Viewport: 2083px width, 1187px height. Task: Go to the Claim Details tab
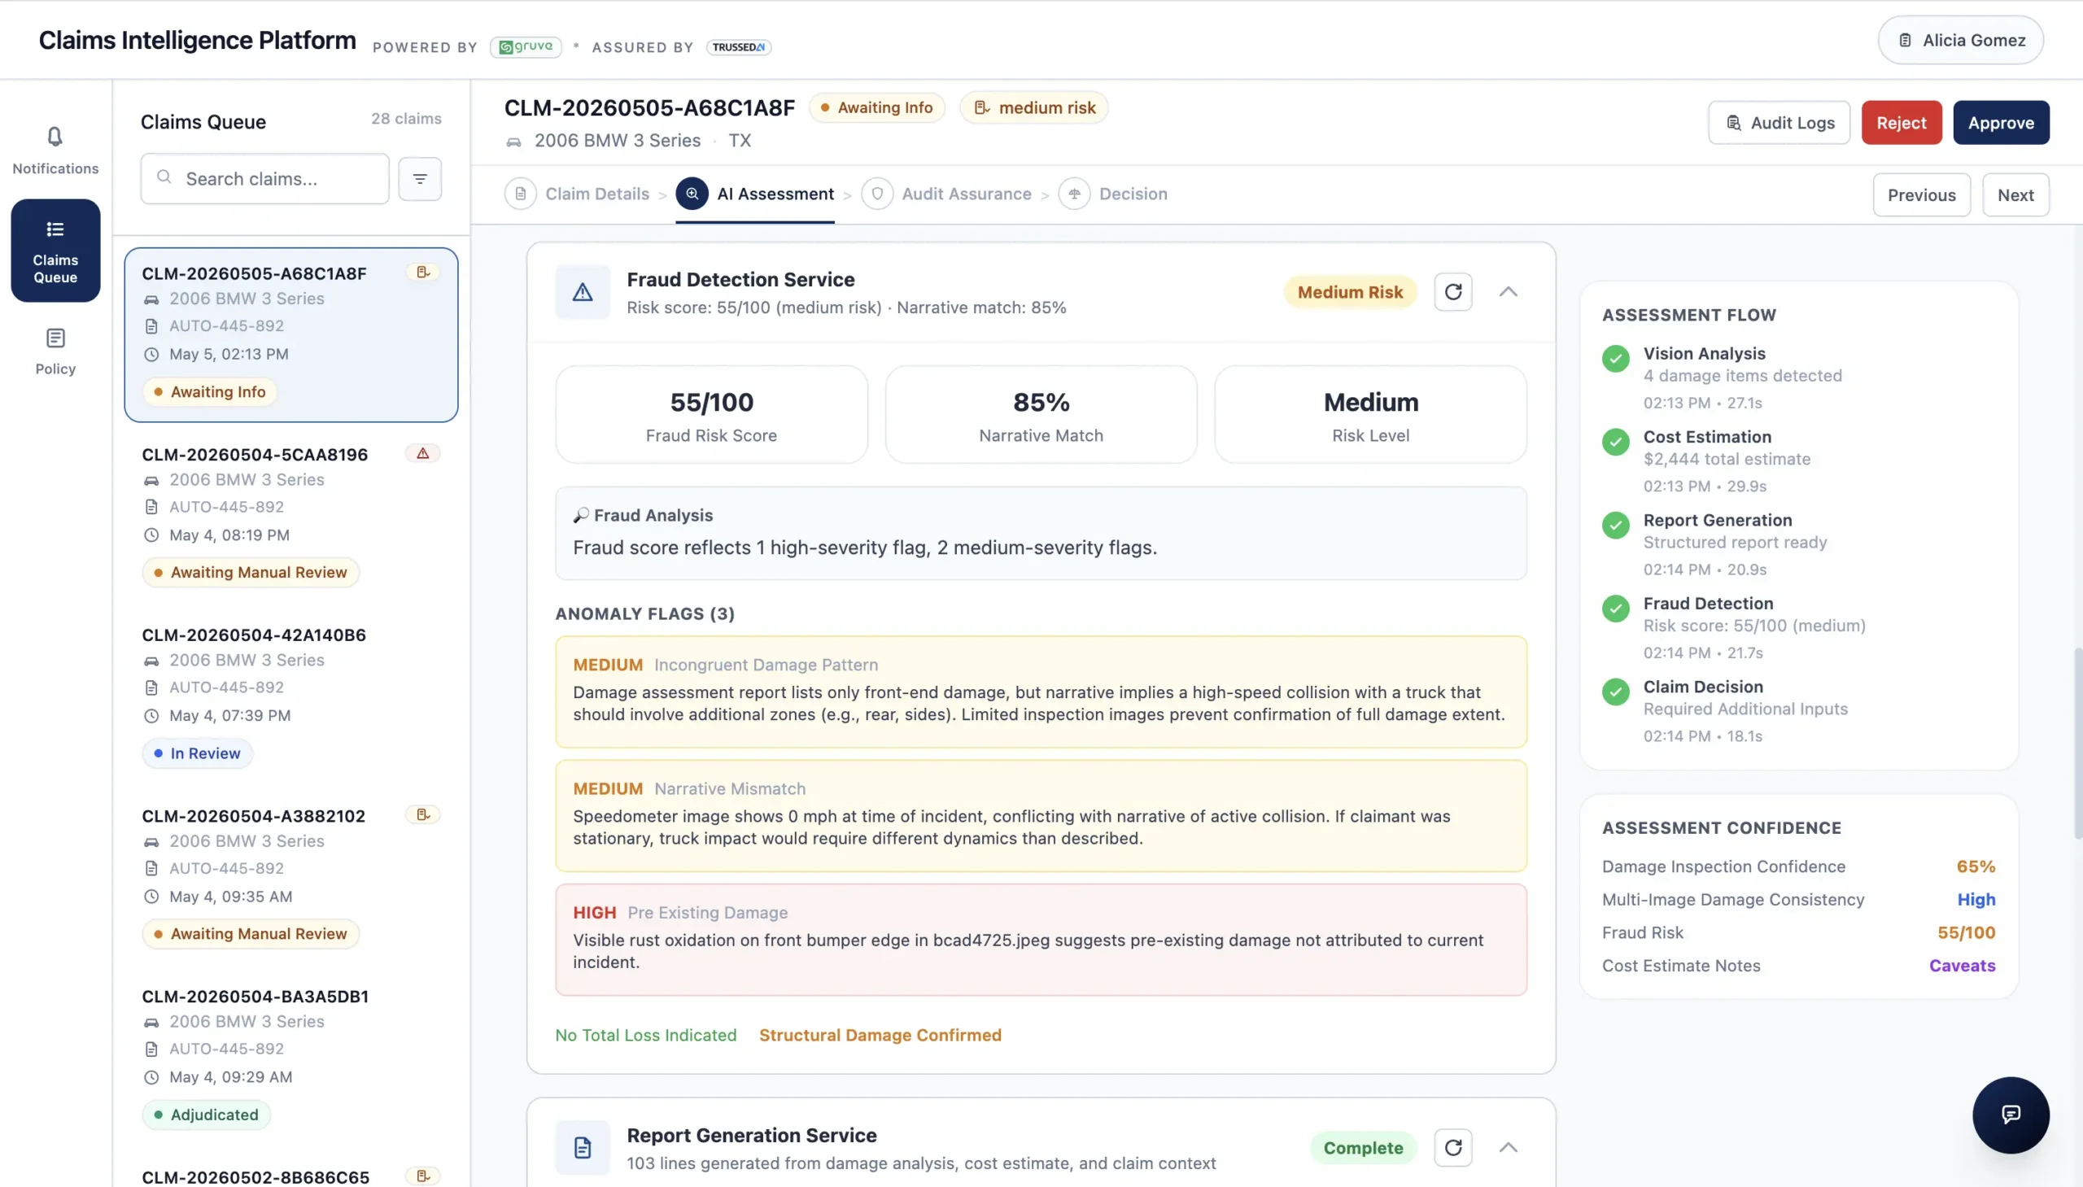(x=577, y=194)
